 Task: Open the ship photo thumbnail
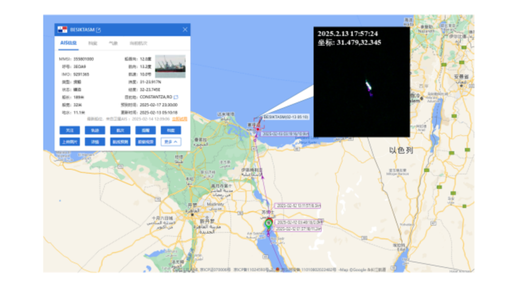170,66
